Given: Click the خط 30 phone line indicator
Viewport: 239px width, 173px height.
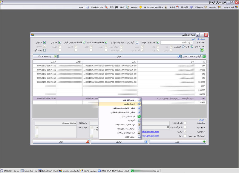Looking at the screenshot, I should pyautogui.click(x=145, y=171).
